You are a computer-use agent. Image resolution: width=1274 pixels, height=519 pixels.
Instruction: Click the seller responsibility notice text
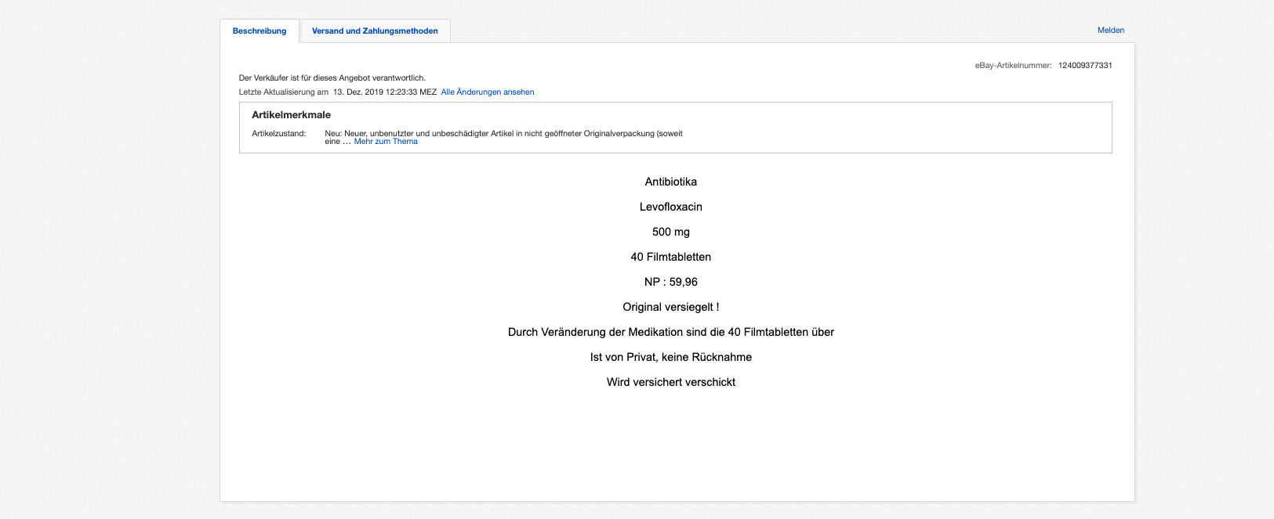click(x=332, y=78)
